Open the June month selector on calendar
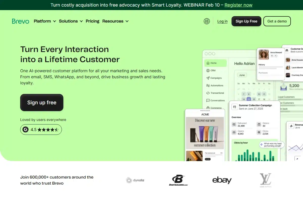Screen dimensions: 303x202 pos(242,75)
